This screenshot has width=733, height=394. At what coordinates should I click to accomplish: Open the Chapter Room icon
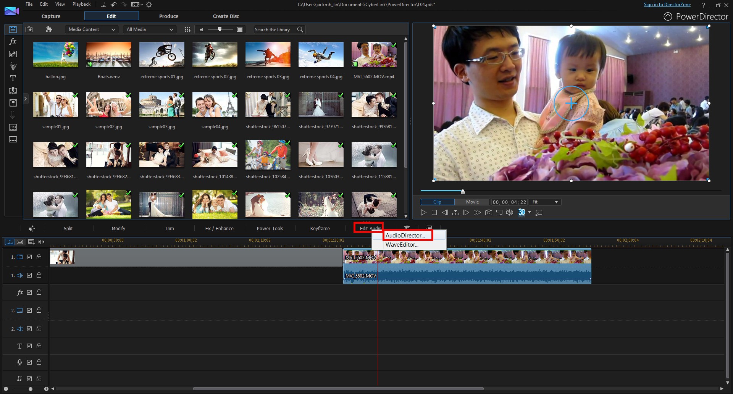13,127
